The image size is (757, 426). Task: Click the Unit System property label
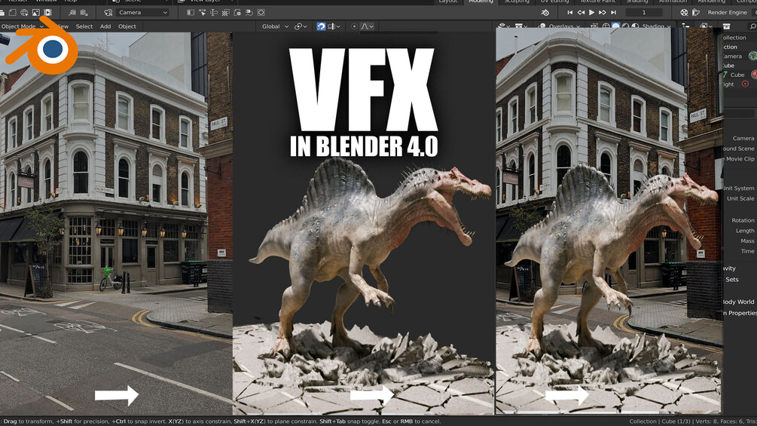pyautogui.click(x=739, y=188)
